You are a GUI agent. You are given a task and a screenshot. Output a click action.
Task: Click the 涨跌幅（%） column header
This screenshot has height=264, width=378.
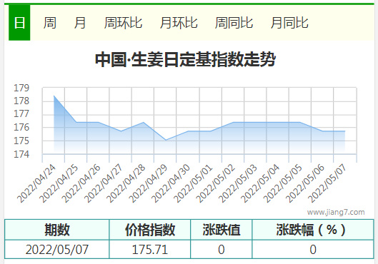click(x=313, y=230)
